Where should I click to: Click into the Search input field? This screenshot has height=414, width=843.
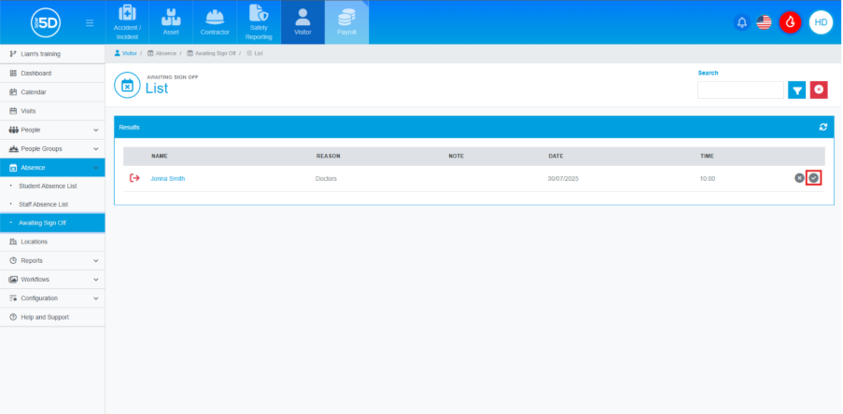[740, 90]
